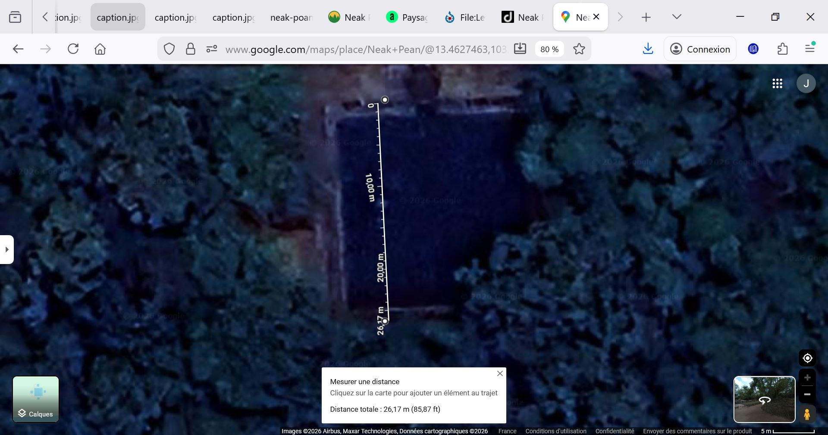This screenshot has width=828, height=435.
Task: Open Firefox downloads arrow icon
Action: [648, 49]
